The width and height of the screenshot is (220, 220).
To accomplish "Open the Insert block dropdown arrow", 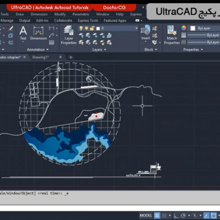I will (146, 42).
